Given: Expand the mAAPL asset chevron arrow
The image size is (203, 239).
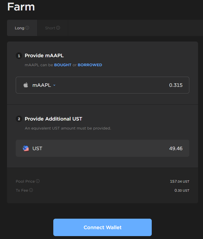Looking at the screenshot, I should (x=54, y=85).
